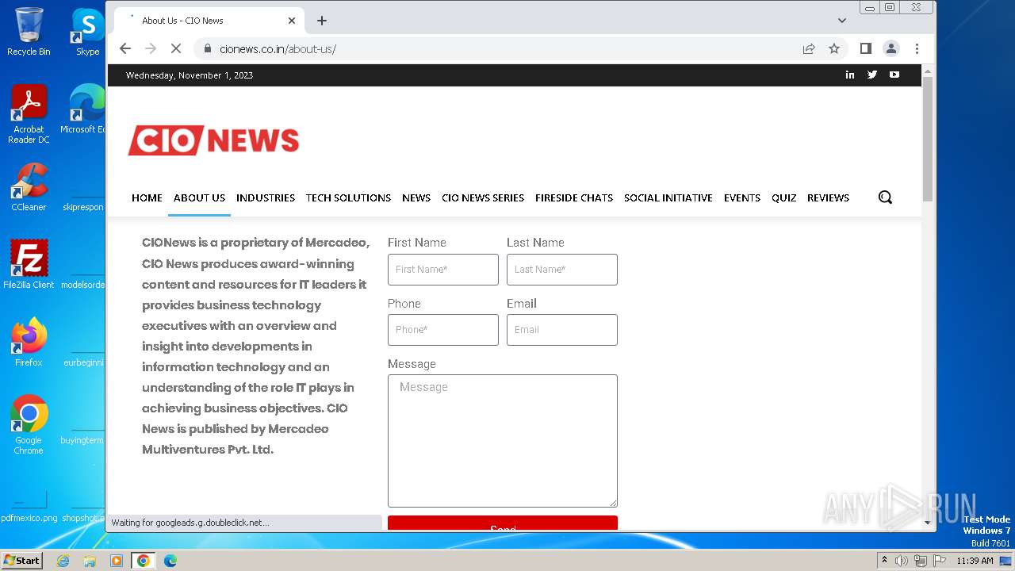
Task: Toggle the browser side panel icon
Action: point(866,48)
